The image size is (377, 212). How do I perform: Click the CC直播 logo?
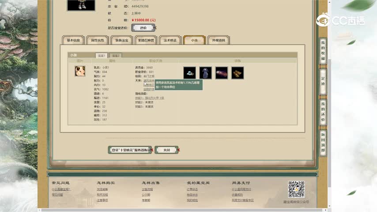pos(340,20)
